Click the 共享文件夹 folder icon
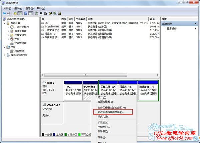 tap(12, 35)
